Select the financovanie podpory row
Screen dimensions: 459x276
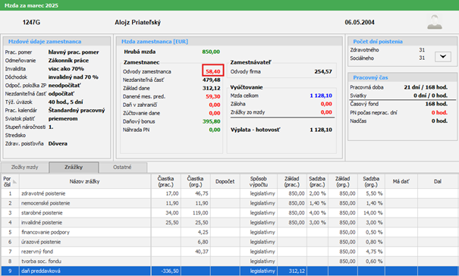pyautogui.click(x=229, y=232)
